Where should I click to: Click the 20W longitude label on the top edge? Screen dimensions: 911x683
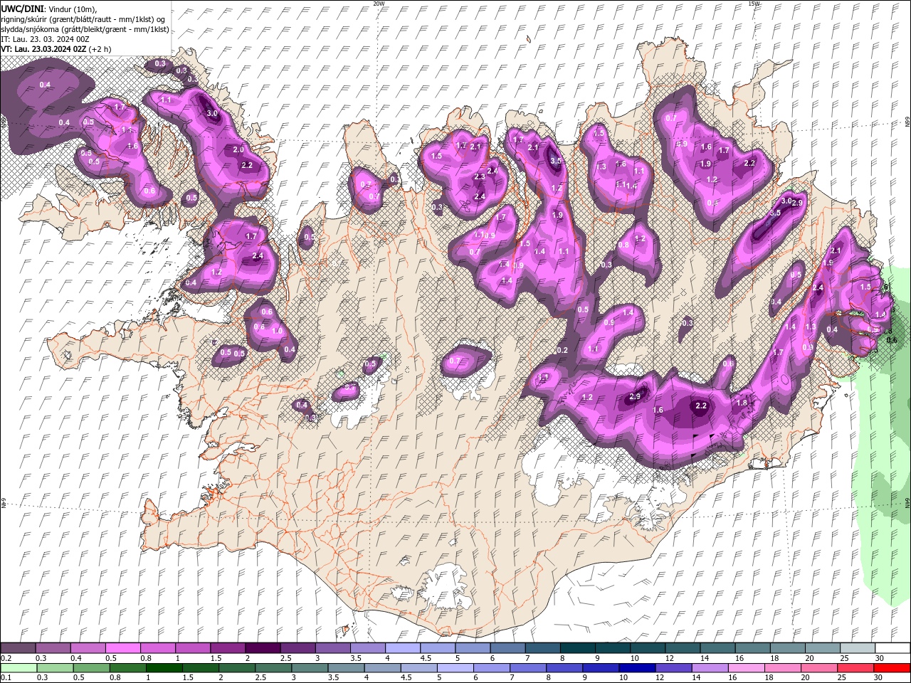point(379,3)
